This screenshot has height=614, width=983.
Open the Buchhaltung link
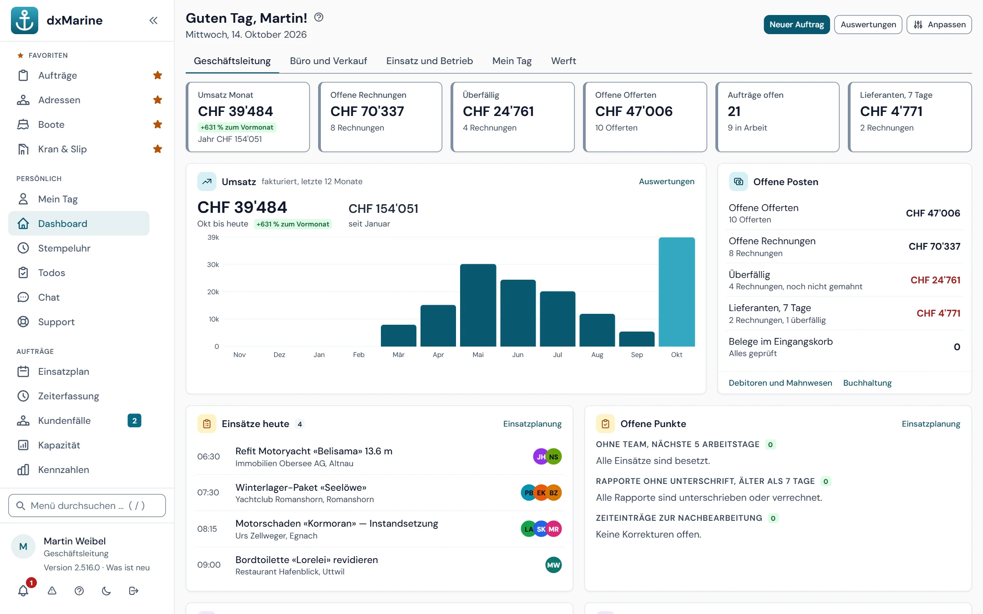tap(867, 383)
